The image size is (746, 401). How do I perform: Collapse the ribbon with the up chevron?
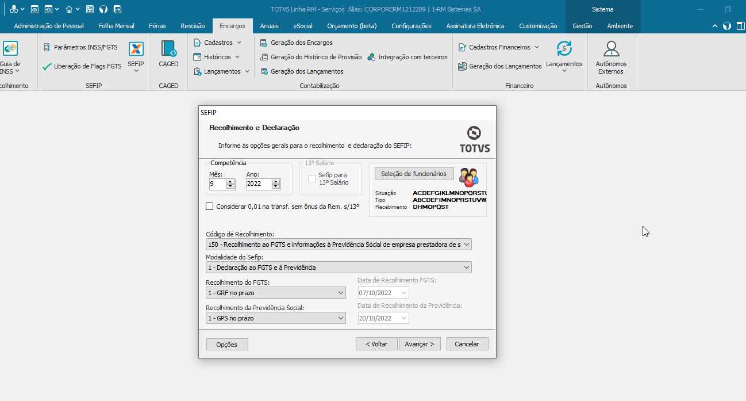pos(715,26)
